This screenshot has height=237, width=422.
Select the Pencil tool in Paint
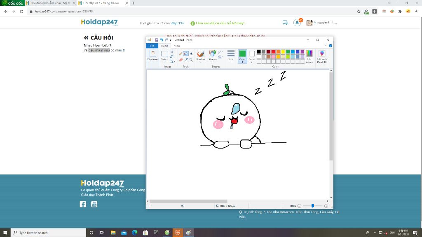pos(181,54)
